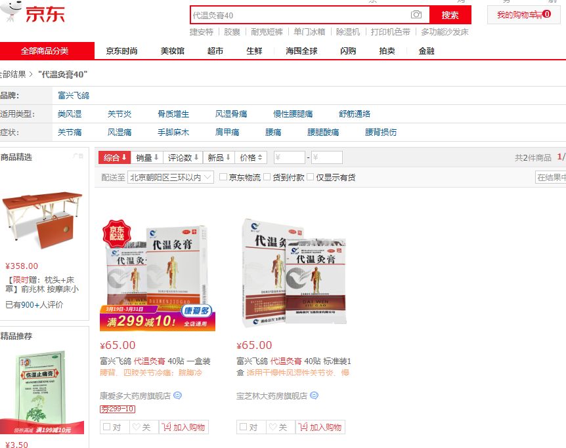Open 拍卖 navigation item
The height and width of the screenshot is (448, 566).
click(387, 51)
